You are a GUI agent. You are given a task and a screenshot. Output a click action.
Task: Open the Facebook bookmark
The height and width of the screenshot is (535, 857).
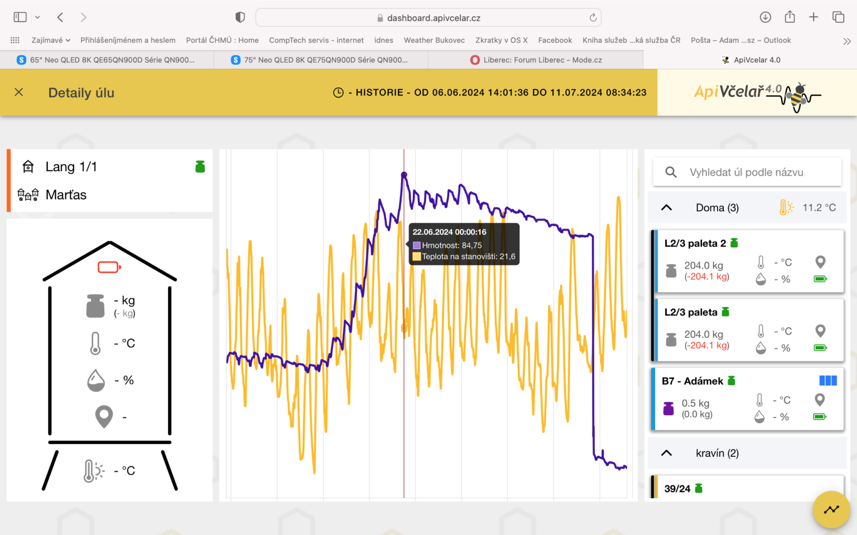[555, 40]
